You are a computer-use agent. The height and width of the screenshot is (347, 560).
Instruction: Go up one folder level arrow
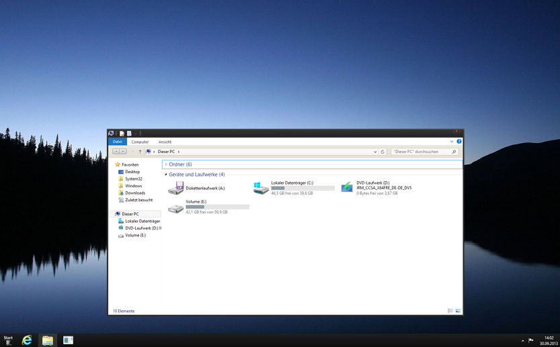140,152
